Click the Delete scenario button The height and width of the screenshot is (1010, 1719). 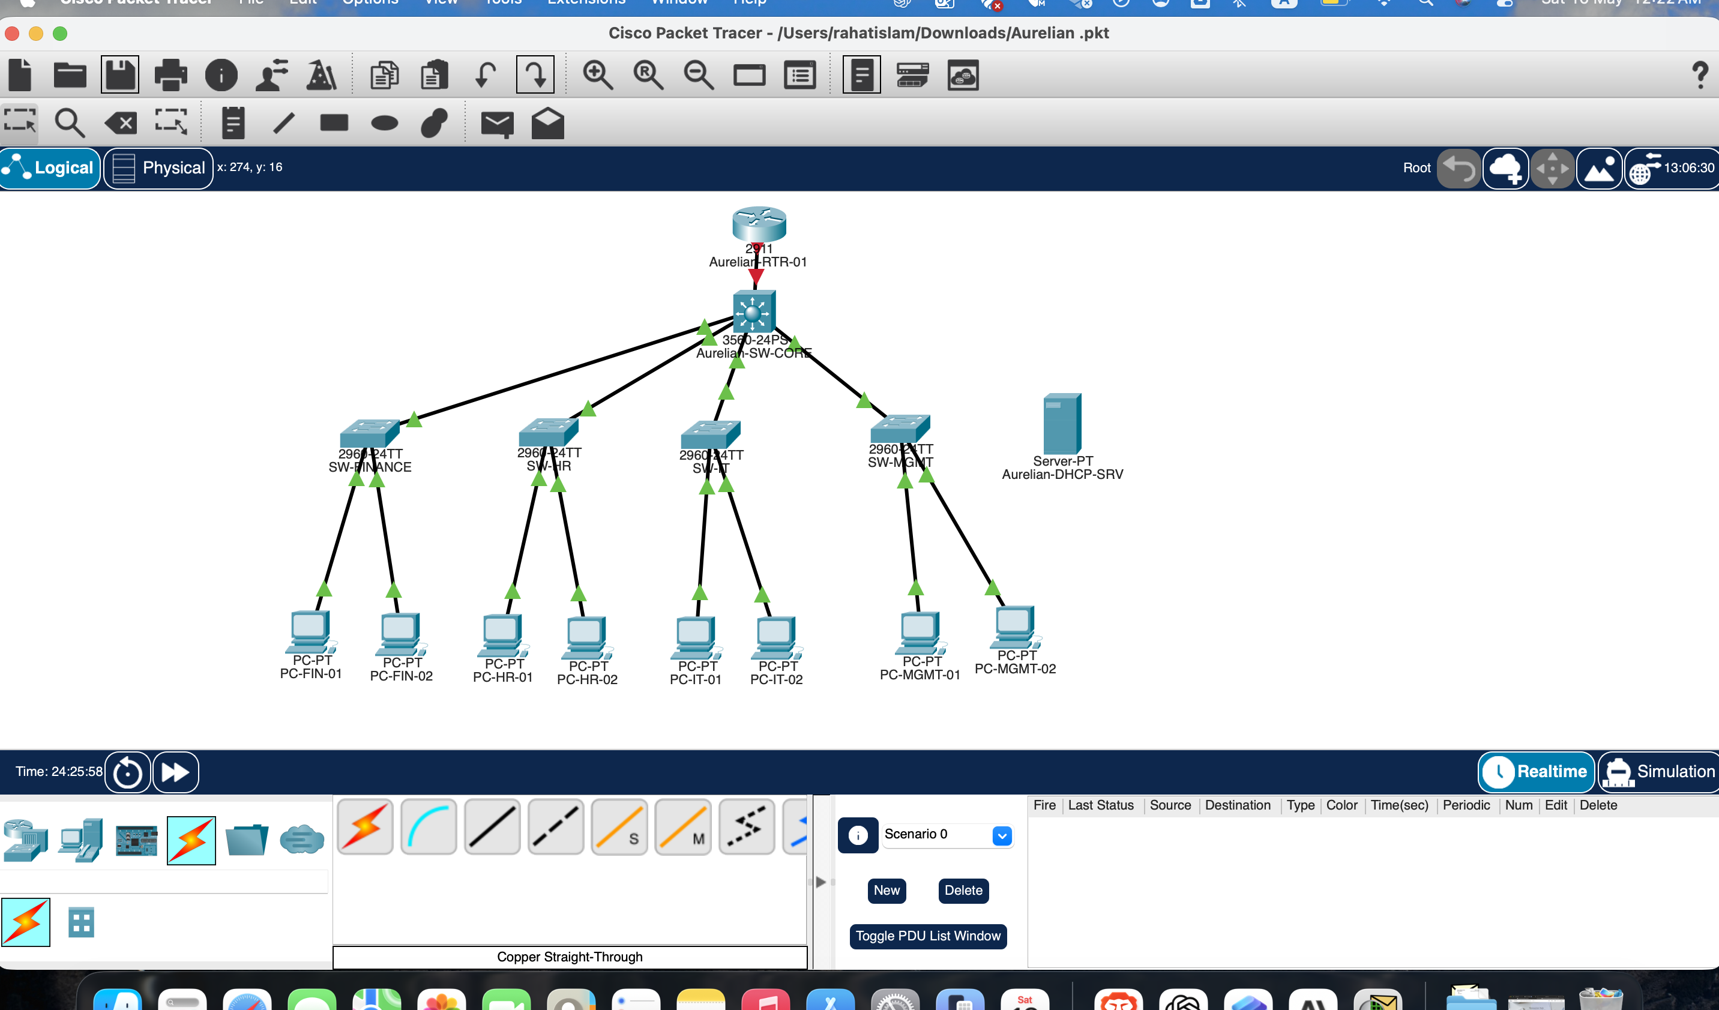[963, 890]
